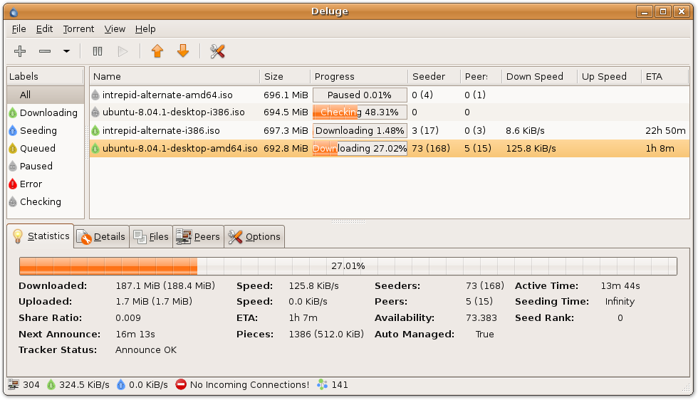Move torrent up in queue

coord(157,51)
